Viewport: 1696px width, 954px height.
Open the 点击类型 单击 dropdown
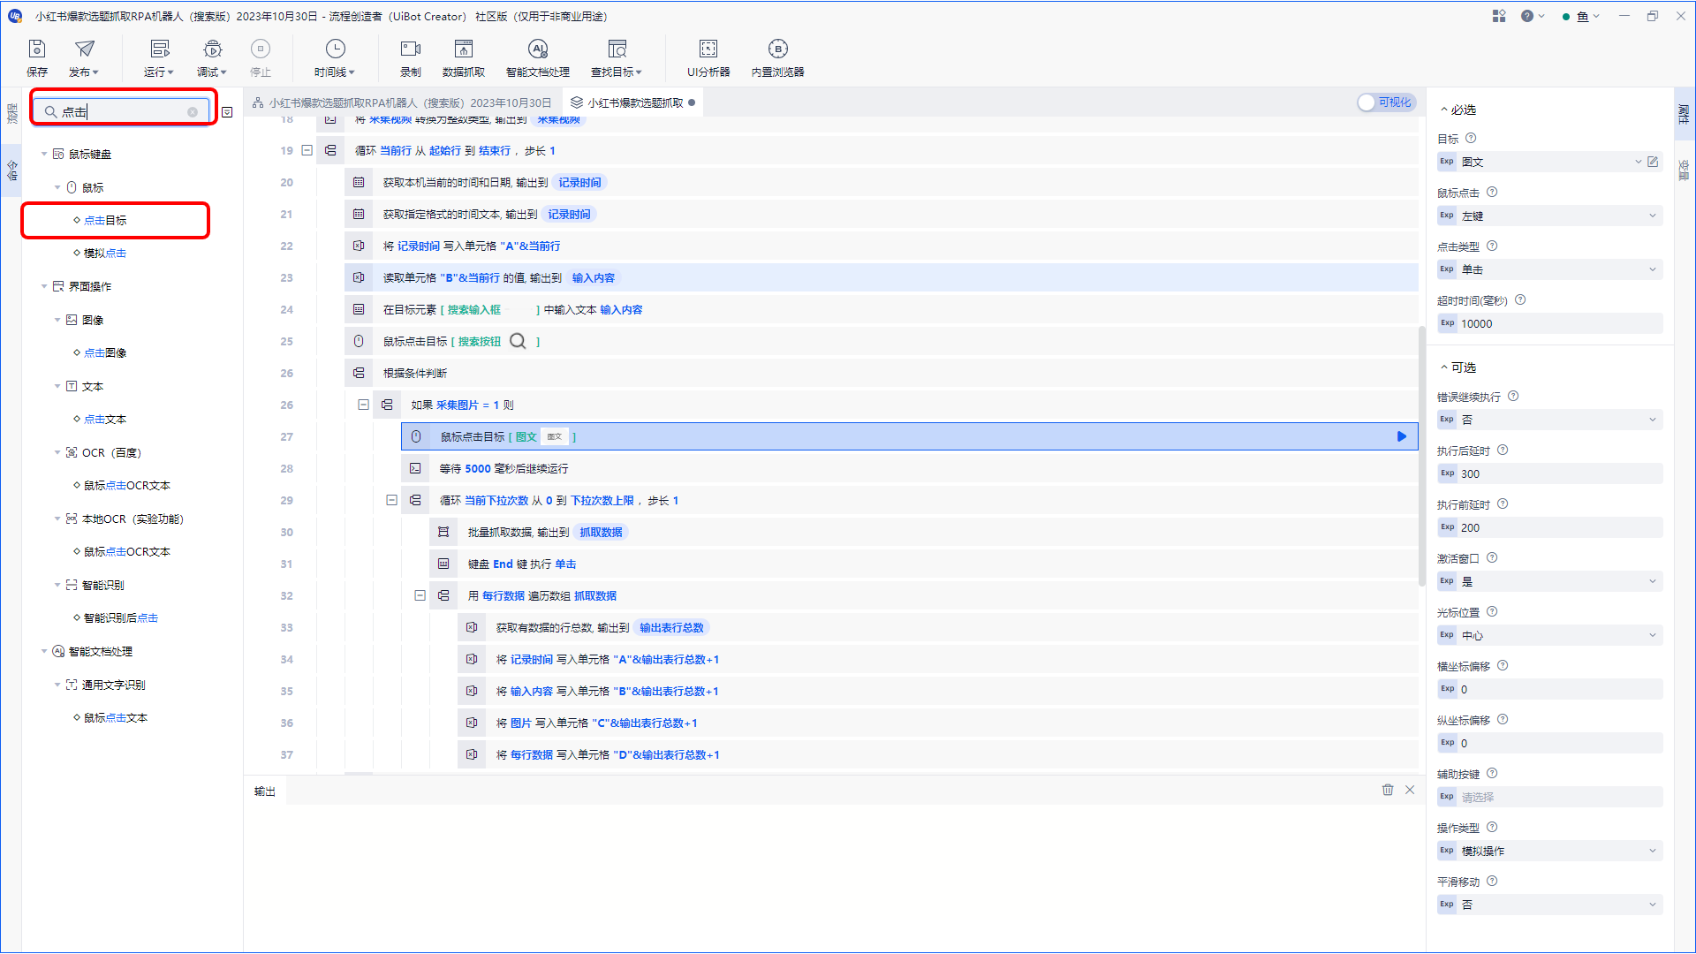[x=1550, y=269]
